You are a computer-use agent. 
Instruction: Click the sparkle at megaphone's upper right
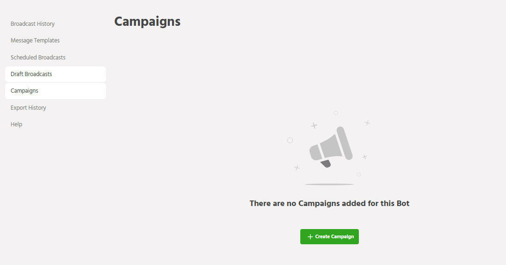tap(367, 123)
